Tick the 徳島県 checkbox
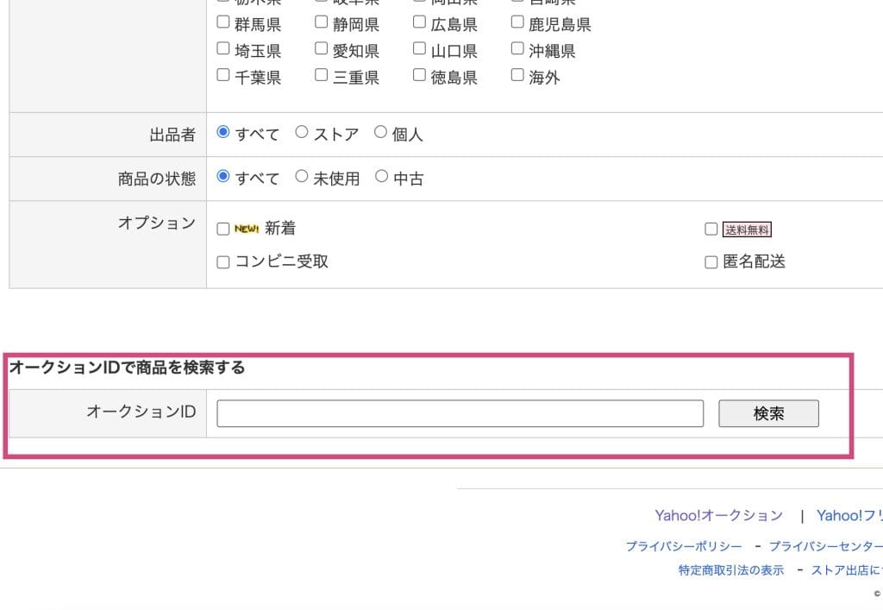Viewport: 883px width, 610px height. click(420, 76)
